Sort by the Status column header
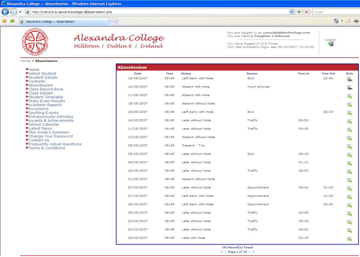Viewport: 360px width, 257px height. click(x=186, y=74)
